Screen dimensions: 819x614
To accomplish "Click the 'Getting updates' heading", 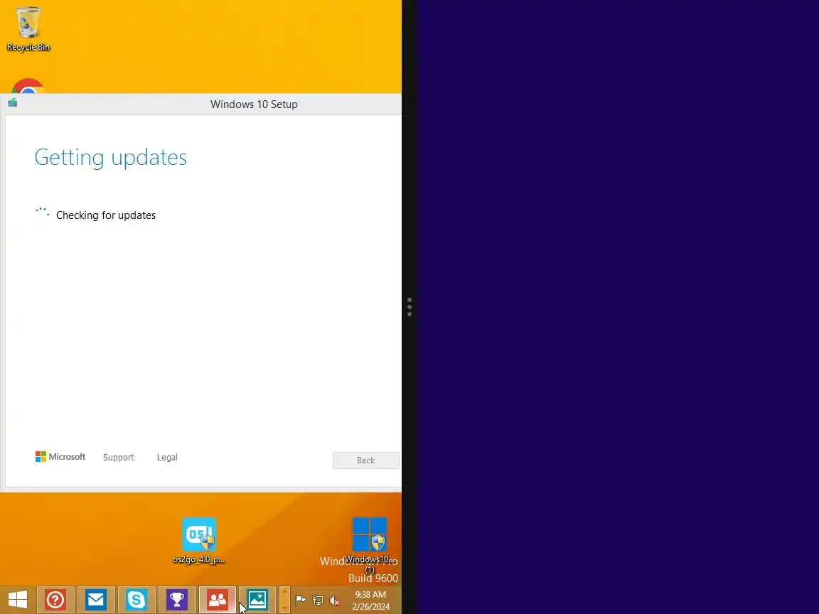I will coord(111,158).
